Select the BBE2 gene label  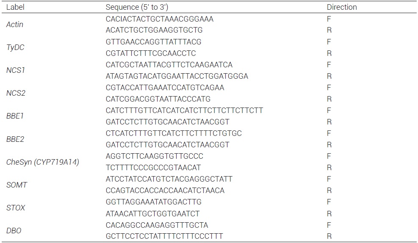click(15, 139)
